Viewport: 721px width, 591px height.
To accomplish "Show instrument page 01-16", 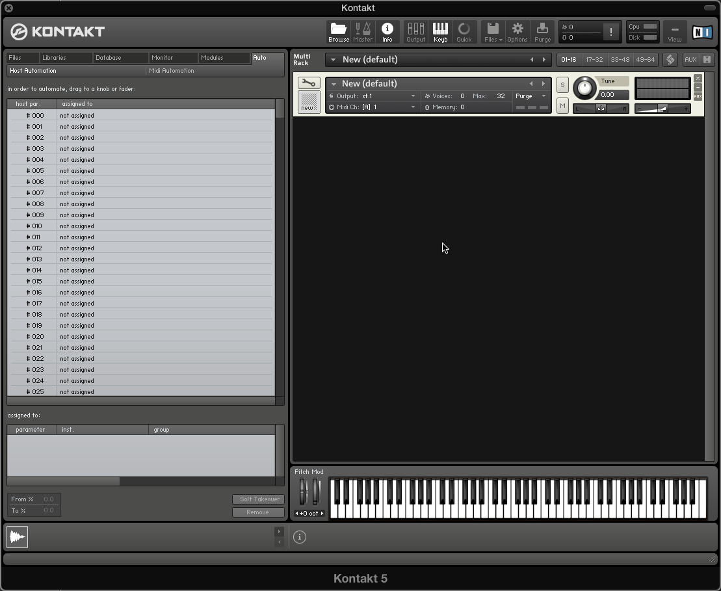I will (x=569, y=60).
